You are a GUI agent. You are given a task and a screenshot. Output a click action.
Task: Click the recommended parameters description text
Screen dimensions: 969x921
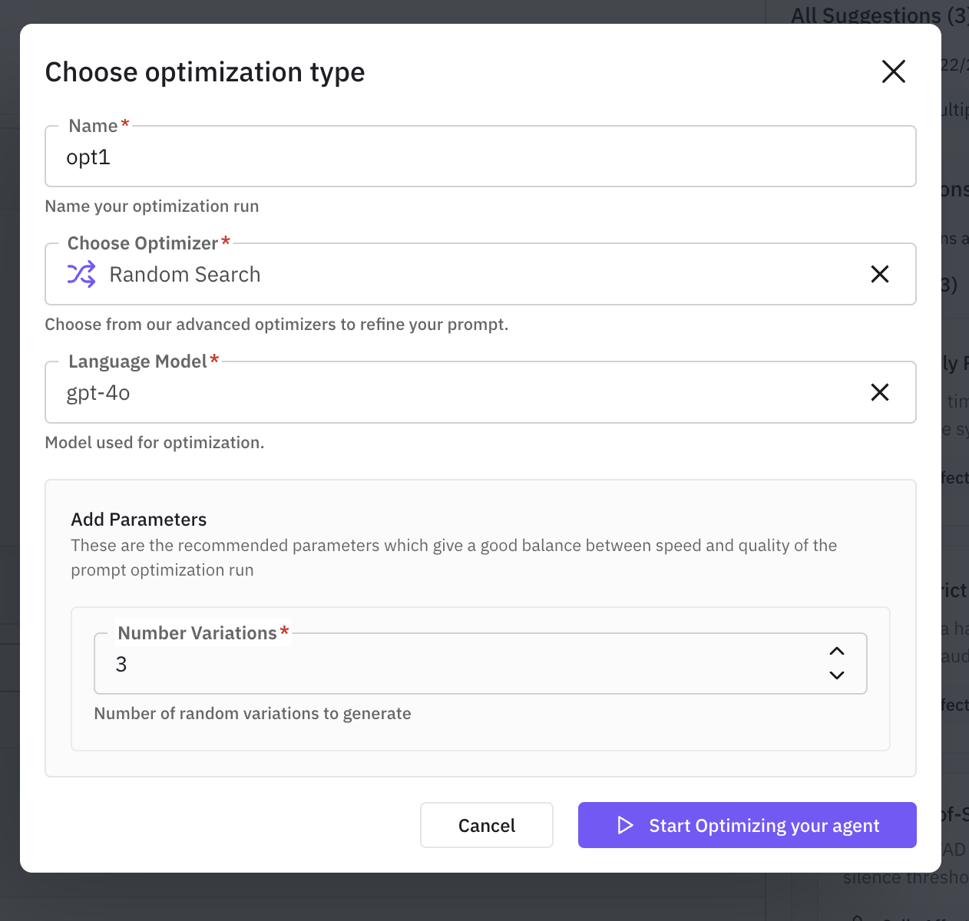tap(453, 557)
